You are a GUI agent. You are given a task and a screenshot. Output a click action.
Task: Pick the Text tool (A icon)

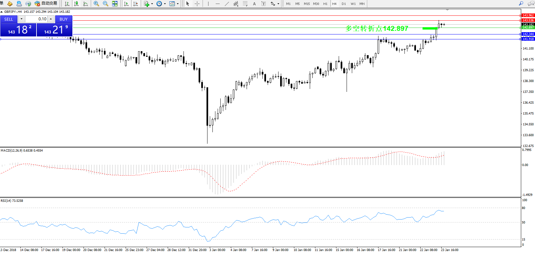(x=254, y=4)
